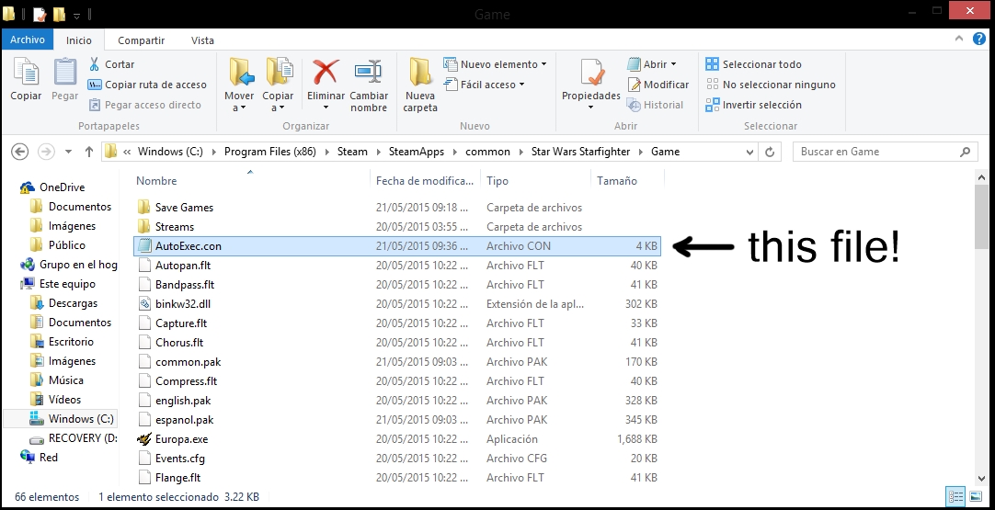
Task: Click Modificar in the ribbon
Action: pos(658,85)
